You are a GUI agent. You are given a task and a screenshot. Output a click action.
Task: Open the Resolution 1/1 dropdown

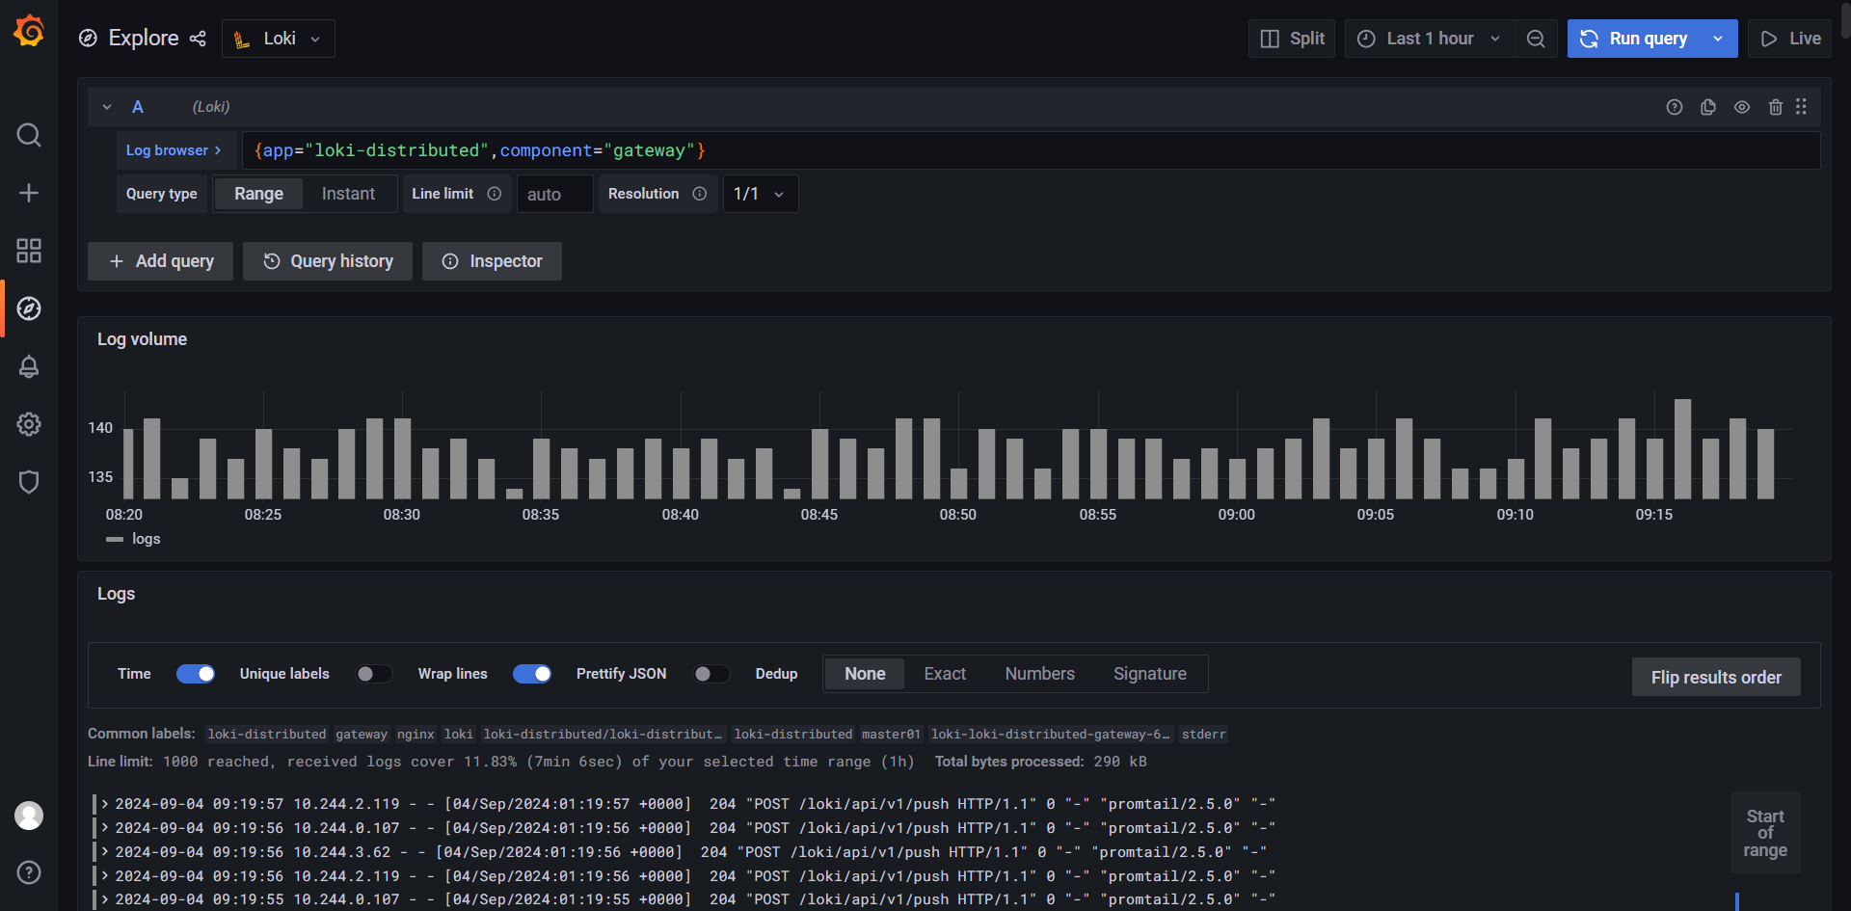tap(760, 194)
